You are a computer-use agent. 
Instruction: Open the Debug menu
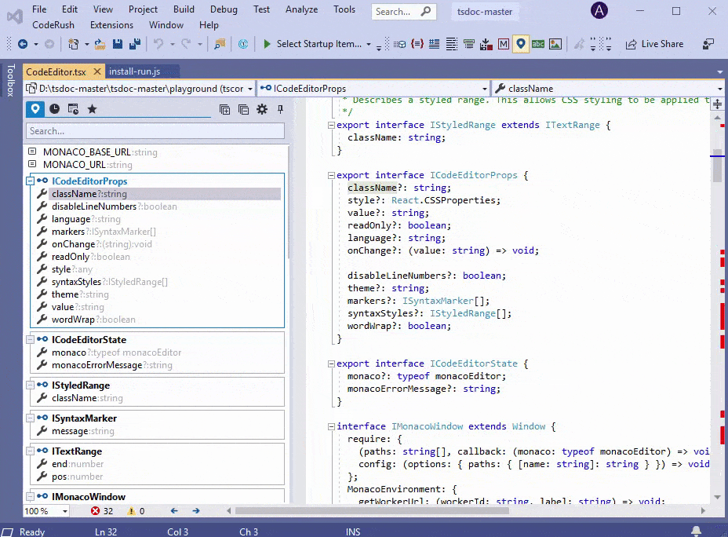pos(223,9)
